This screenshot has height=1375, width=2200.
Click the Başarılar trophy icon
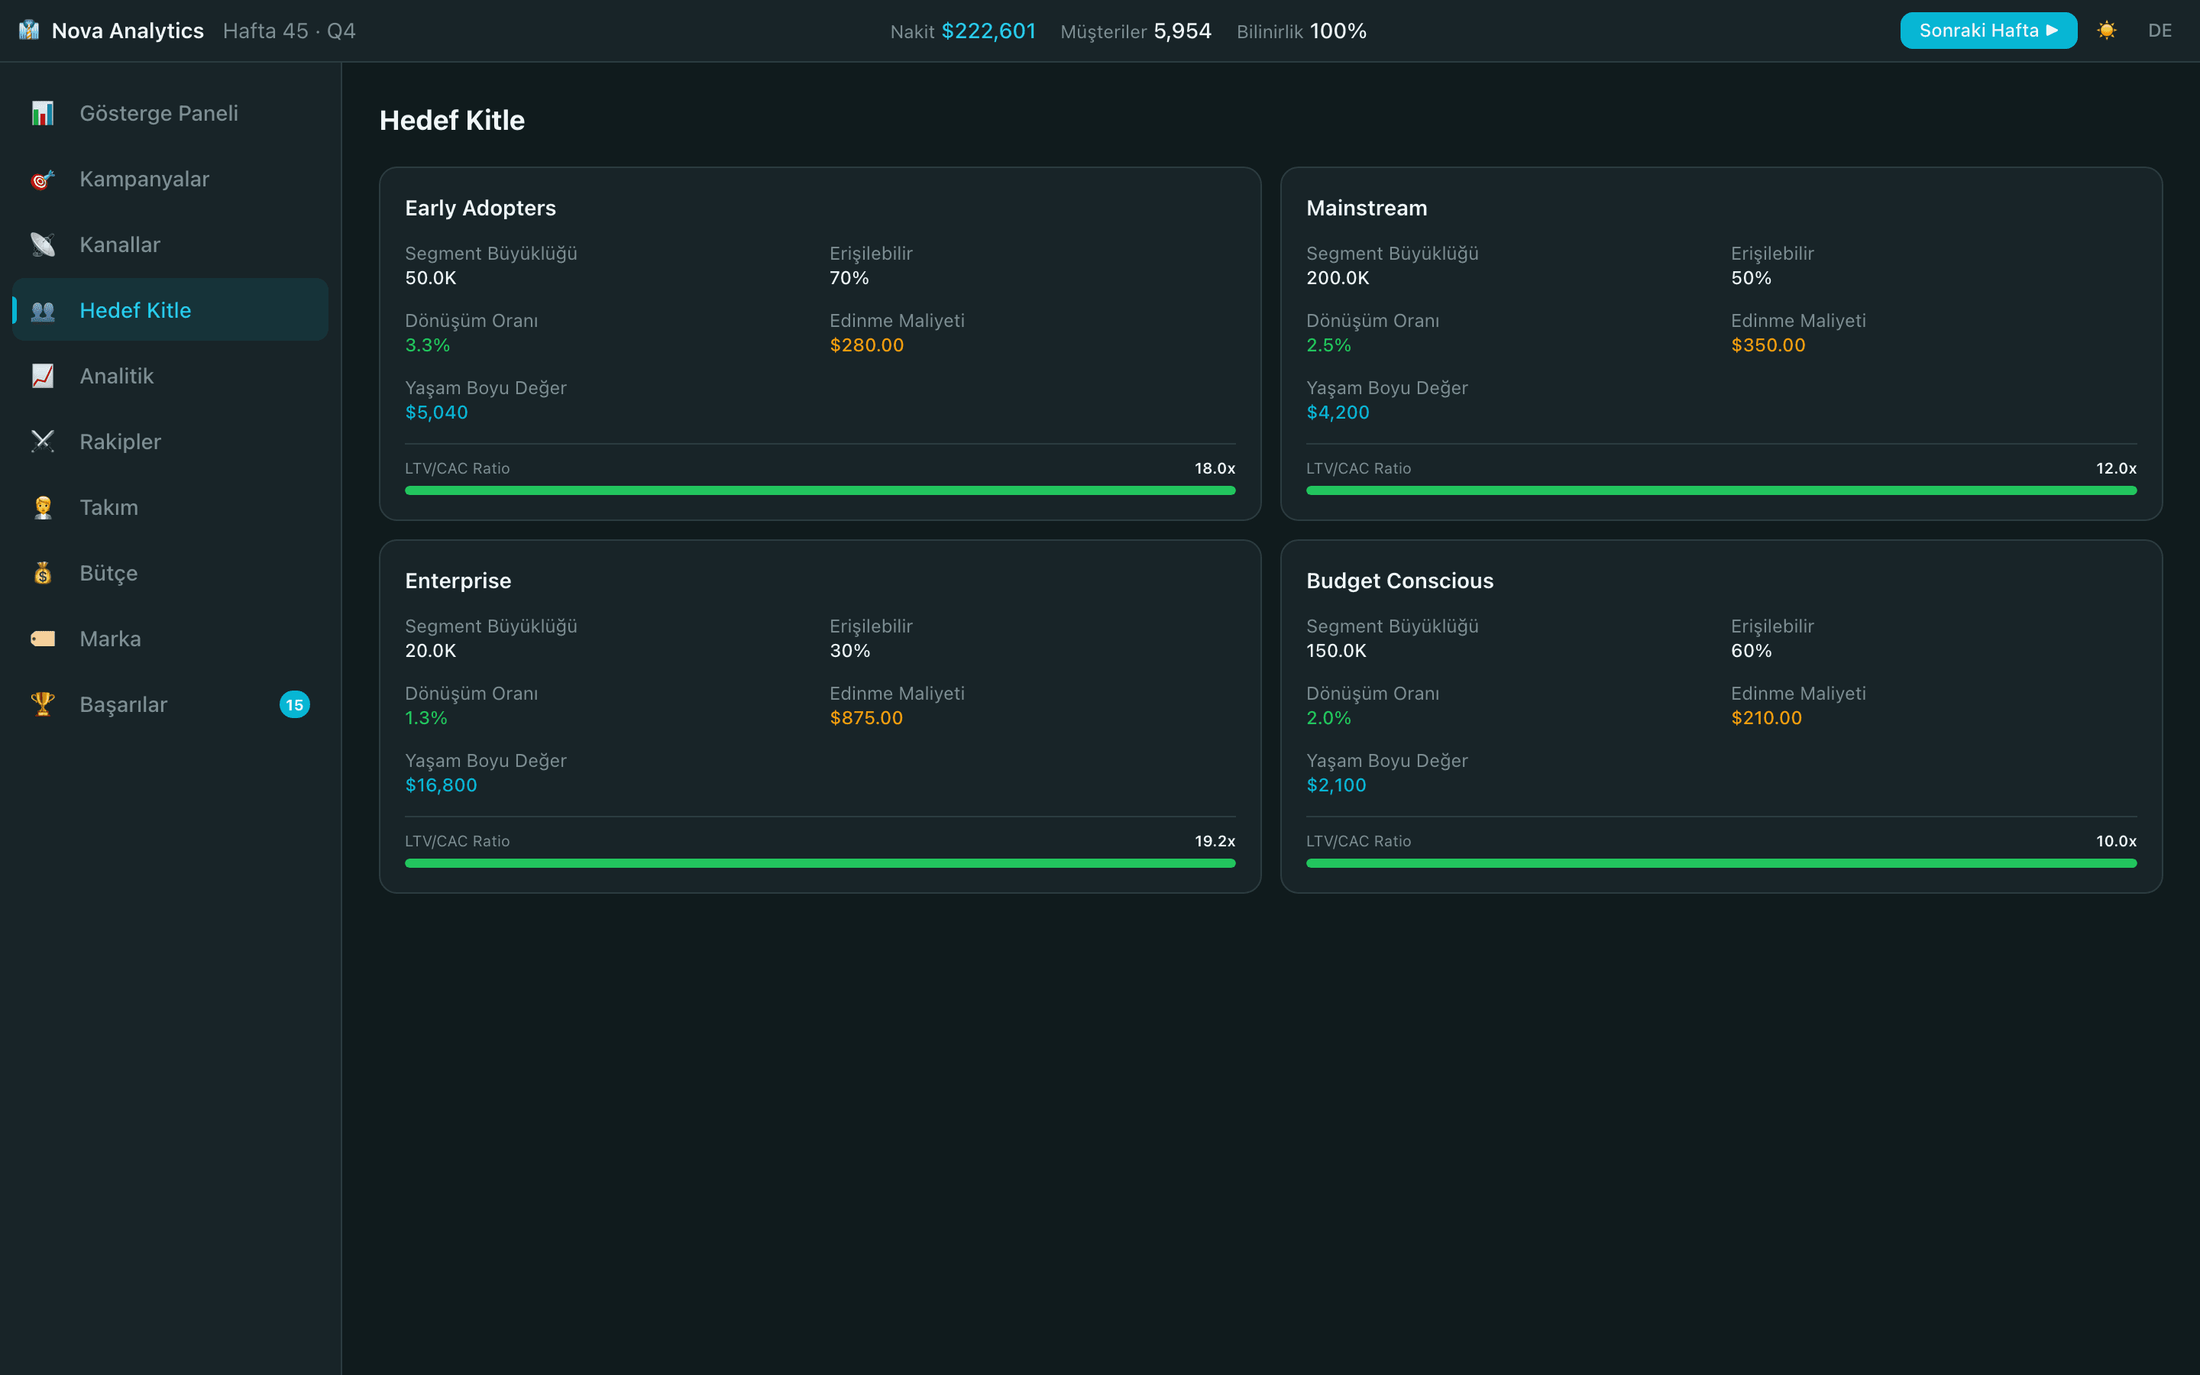pos(43,705)
